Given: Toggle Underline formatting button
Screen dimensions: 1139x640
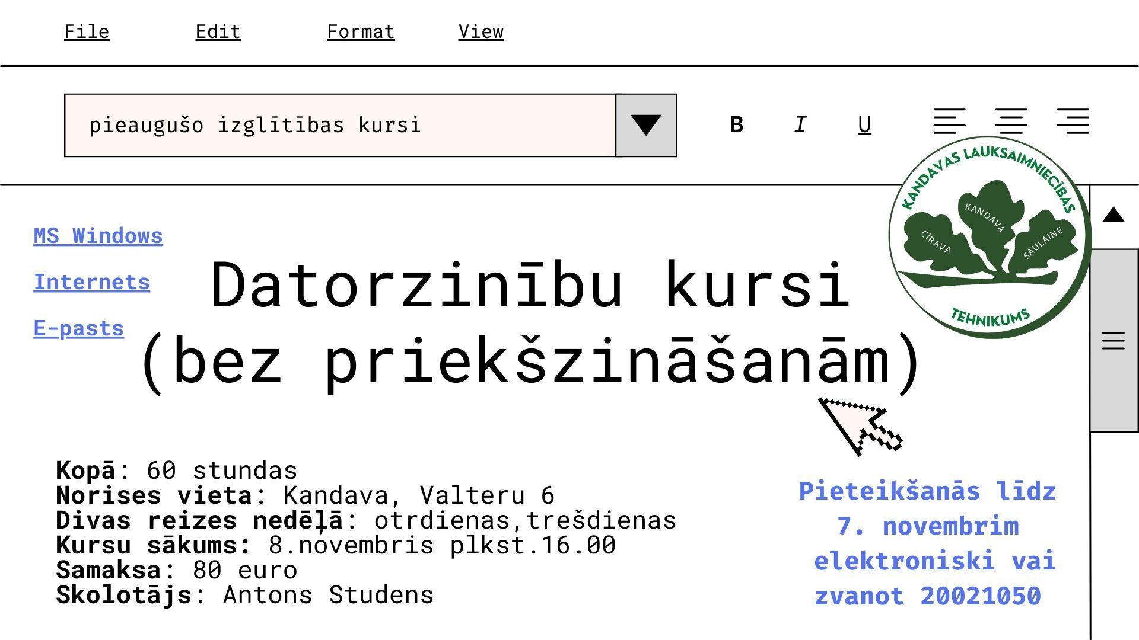Looking at the screenshot, I should click(864, 124).
